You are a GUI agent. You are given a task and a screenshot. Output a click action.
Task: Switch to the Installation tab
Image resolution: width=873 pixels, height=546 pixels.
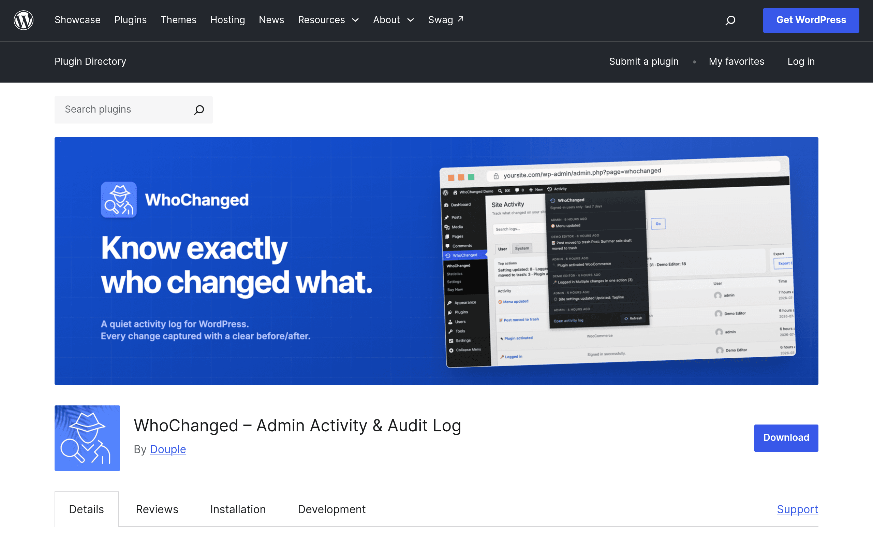tap(238, 509)
